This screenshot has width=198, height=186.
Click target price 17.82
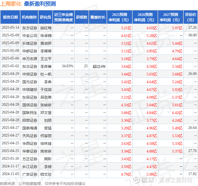(x=192, y=174)
